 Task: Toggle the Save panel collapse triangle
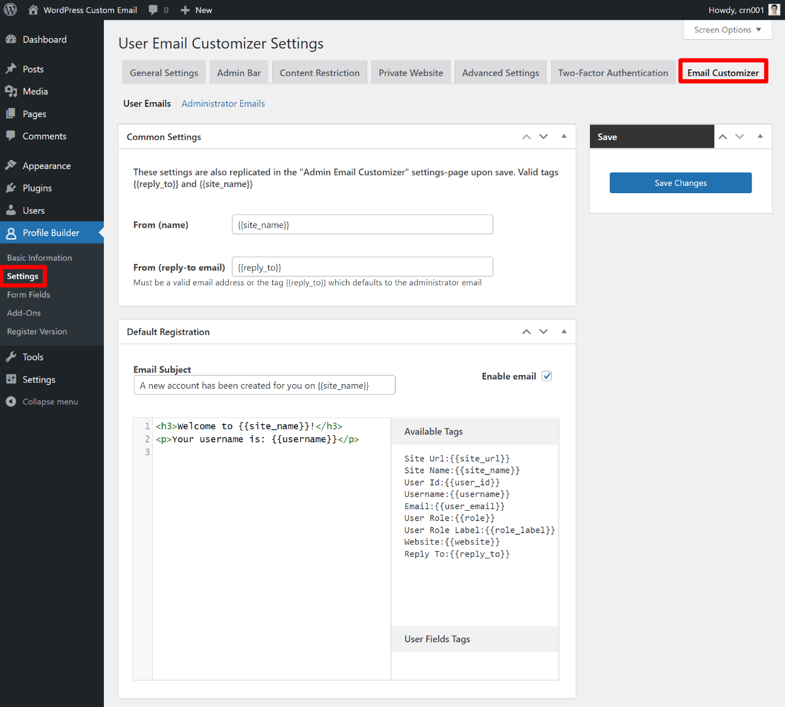point(760,136)
